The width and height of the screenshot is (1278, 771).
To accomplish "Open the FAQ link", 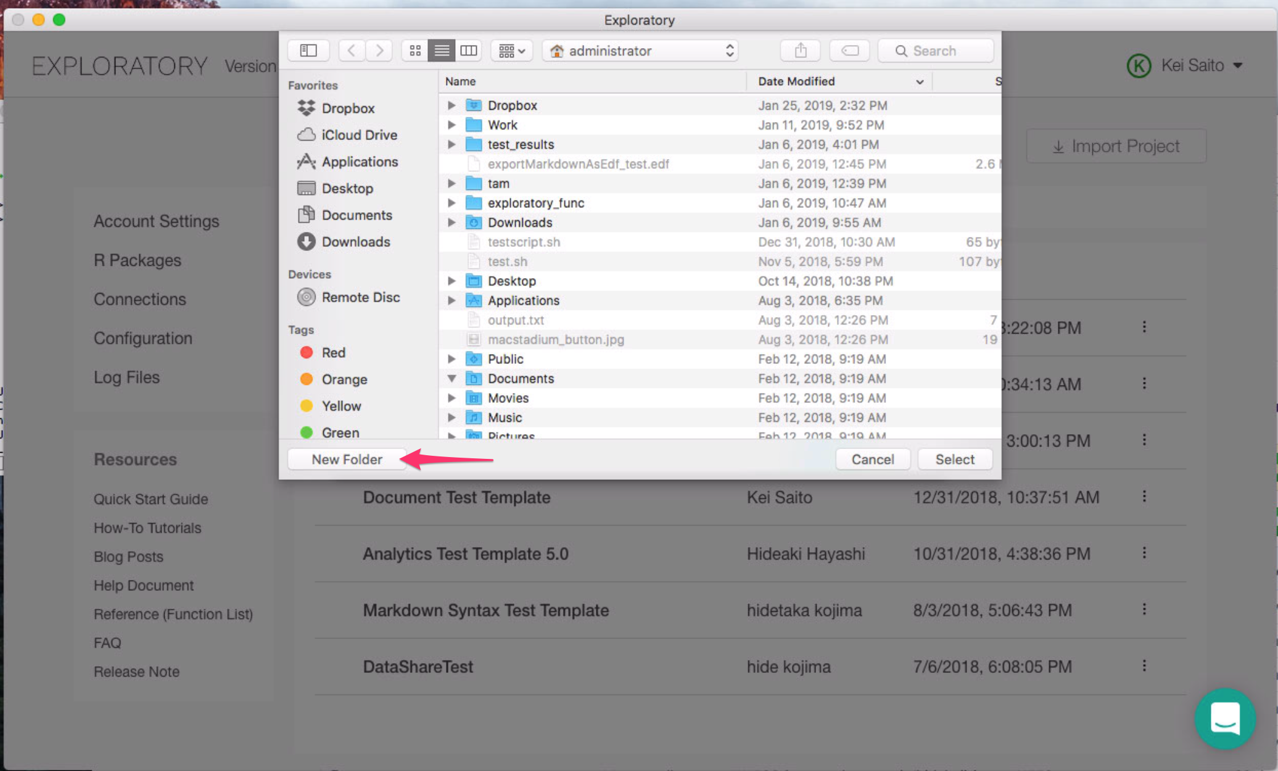I will click(107, 642).
